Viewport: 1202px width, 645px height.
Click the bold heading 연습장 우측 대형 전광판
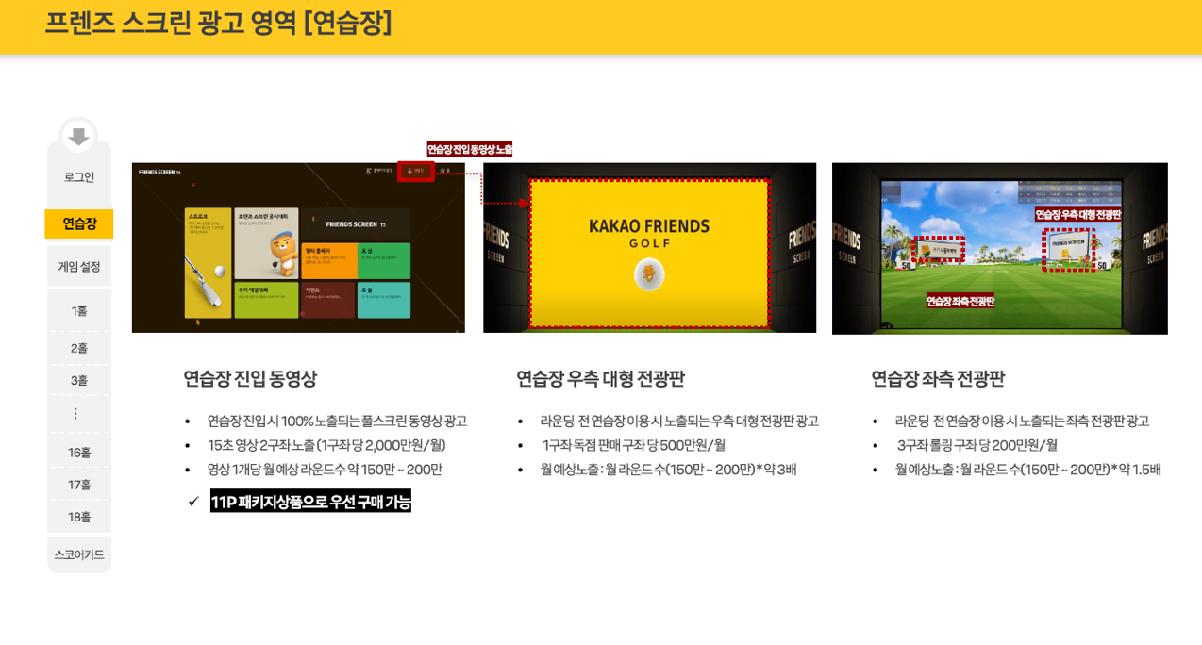click(600, 379)
